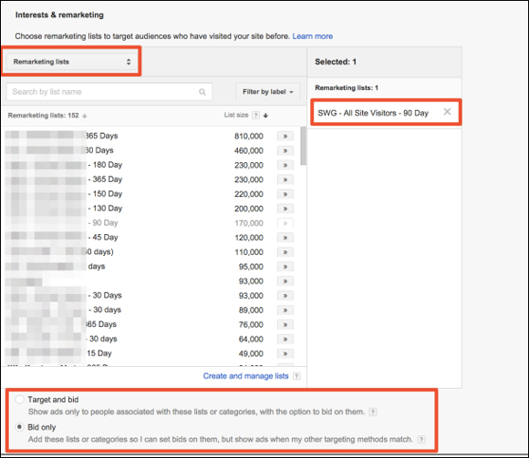Click the Search by list name field
Viewport: 529px width, 458px height.
(x=109, y=92)
